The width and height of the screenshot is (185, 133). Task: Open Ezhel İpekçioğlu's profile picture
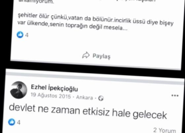(x=18, y=90)
